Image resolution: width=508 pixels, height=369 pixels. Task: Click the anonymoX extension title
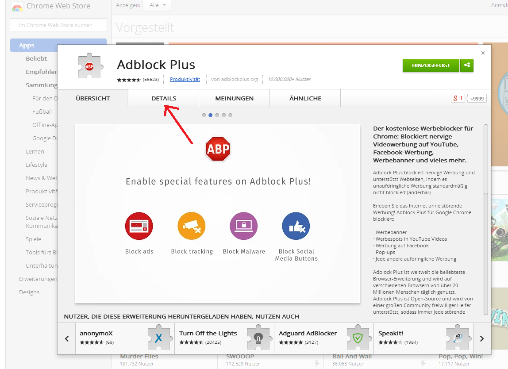96,333
